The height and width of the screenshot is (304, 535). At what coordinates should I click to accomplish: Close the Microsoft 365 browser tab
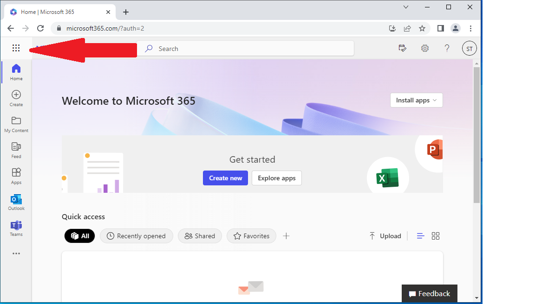(x=108, y=12)
